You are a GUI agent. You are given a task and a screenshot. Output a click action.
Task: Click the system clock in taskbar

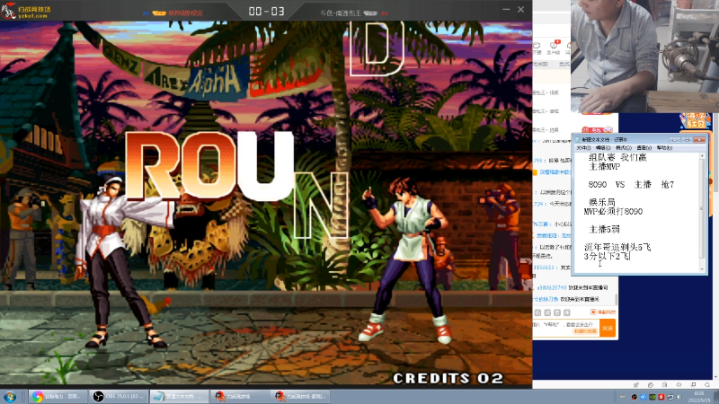(x=699, y=397)
